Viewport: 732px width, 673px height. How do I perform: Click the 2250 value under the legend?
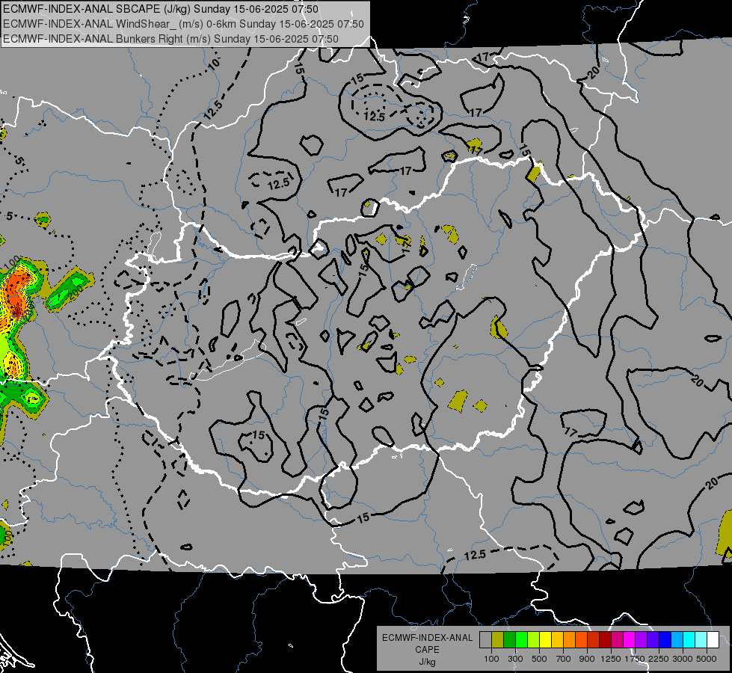(659, 659)
